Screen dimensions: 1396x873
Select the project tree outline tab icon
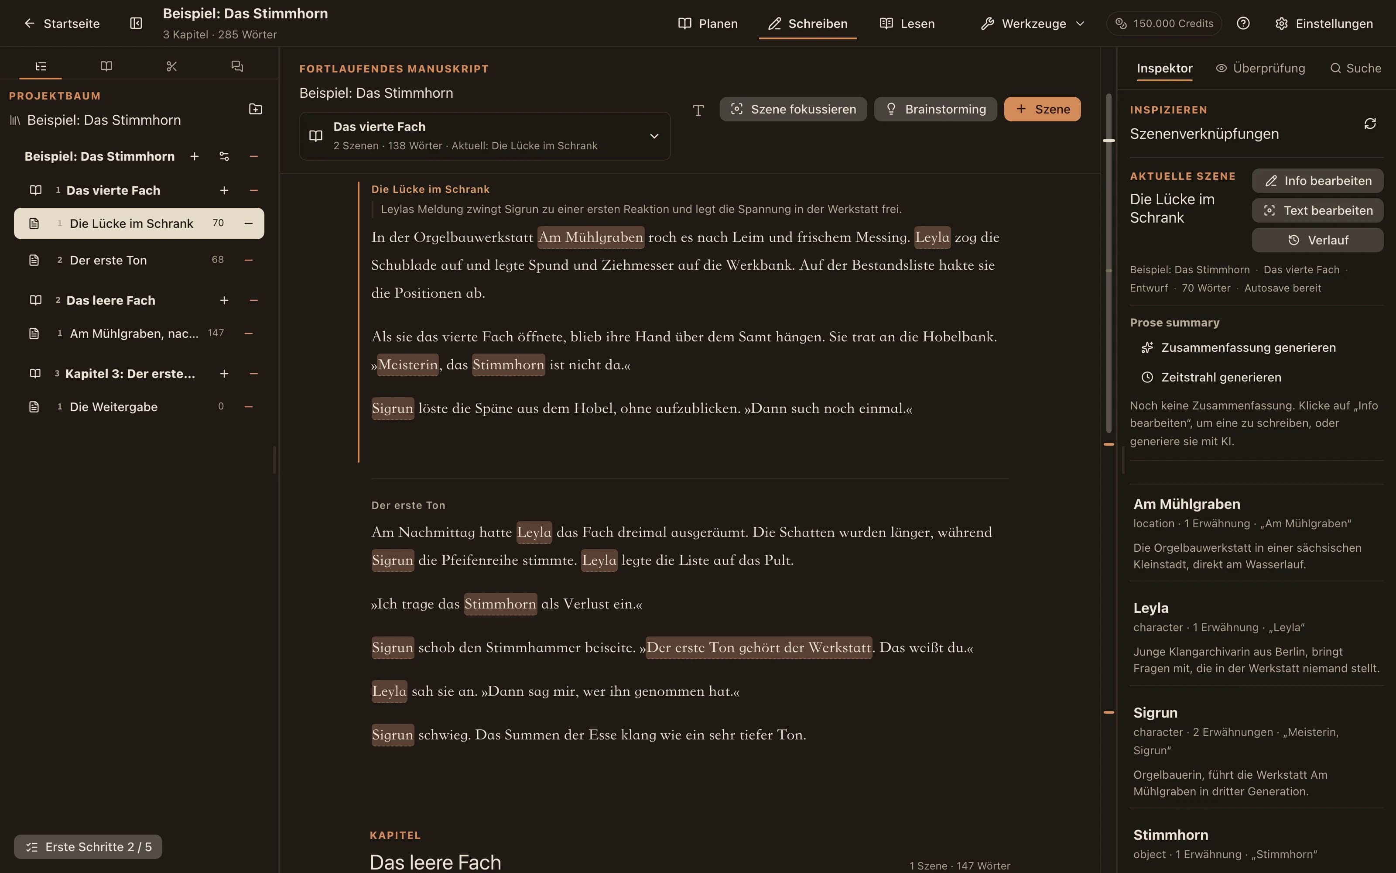(x=41, y=66)
